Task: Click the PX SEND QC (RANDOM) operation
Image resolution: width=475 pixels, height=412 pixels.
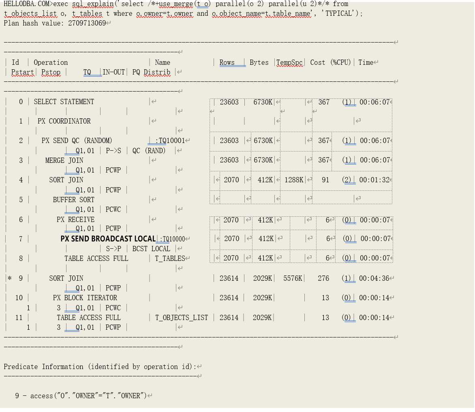Action: tap(77, 141)
